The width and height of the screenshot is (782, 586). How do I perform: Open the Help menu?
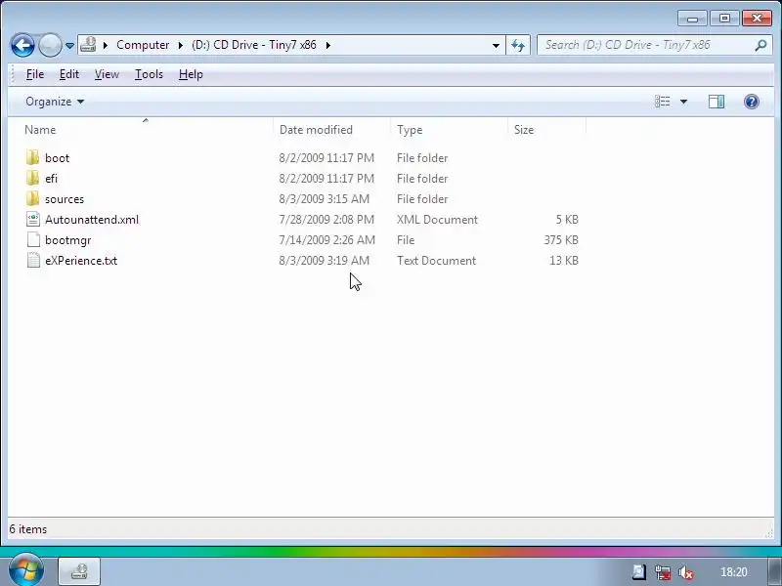[191, 74]
